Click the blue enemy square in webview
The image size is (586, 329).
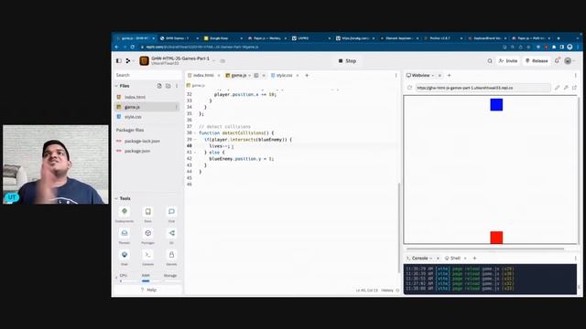(x=496, y=105)
